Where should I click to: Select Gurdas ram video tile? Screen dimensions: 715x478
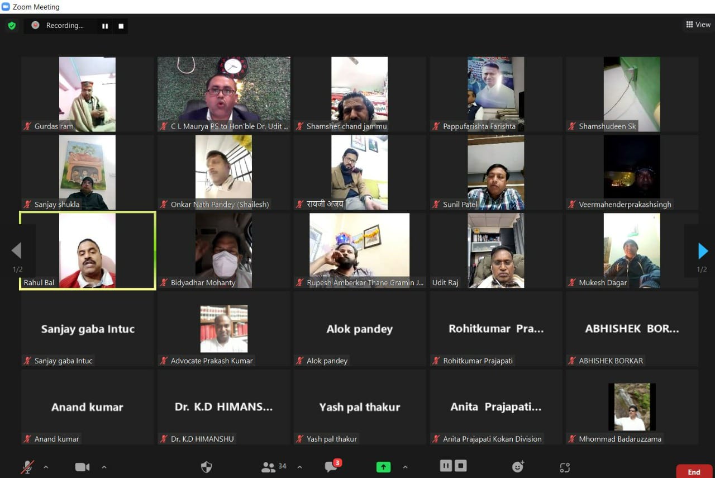pos(88,94)
